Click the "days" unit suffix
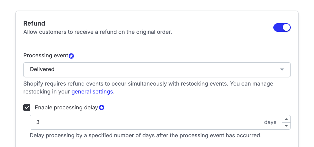314x147 pixels. click(270, 122)
